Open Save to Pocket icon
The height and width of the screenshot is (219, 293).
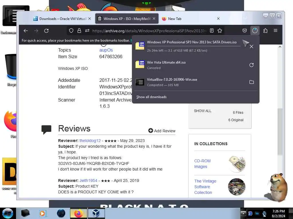coord(245,31)
